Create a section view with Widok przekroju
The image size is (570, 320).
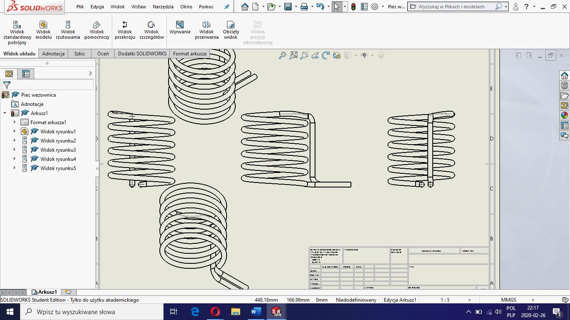pos(125,30)
